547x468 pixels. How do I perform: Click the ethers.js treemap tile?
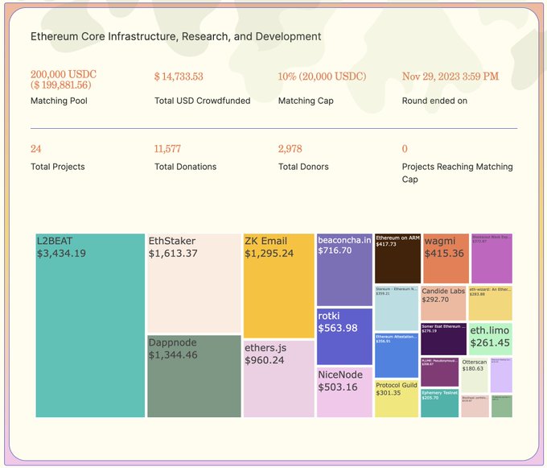[279, 379]
